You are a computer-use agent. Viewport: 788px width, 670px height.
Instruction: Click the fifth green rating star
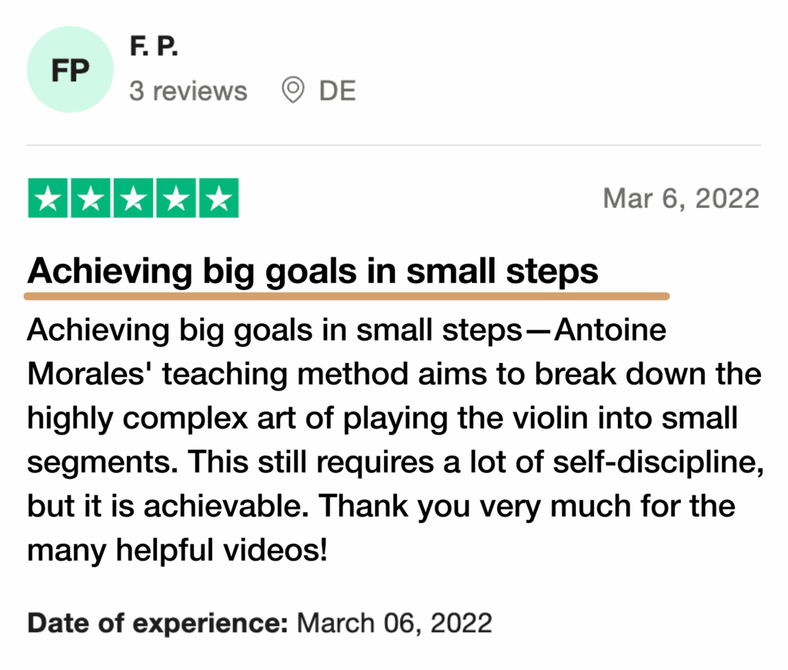[219, 198]
